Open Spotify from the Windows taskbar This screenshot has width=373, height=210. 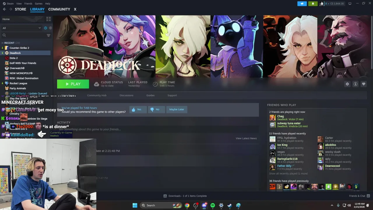[x=213, y=205]
